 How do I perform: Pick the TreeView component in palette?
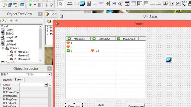(139, 4)
